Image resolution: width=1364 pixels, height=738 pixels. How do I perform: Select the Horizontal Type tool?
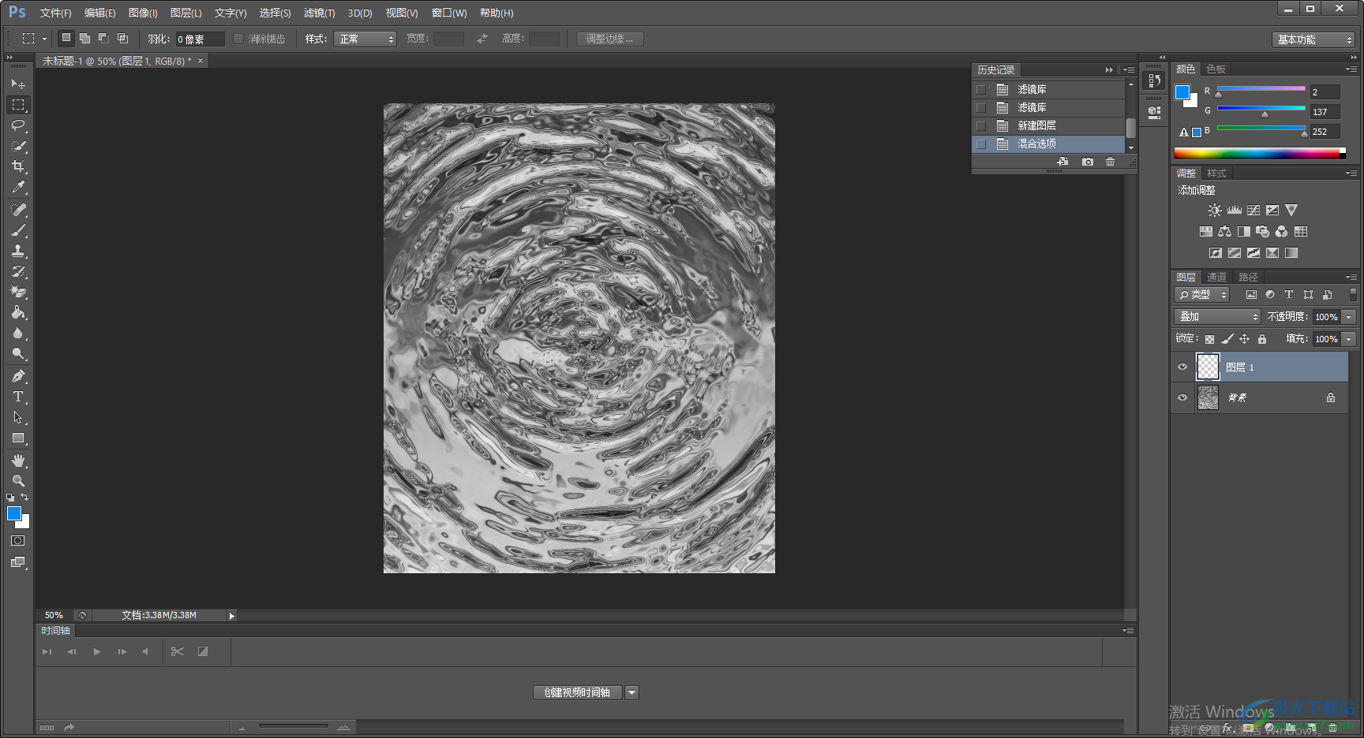(18, 397)
